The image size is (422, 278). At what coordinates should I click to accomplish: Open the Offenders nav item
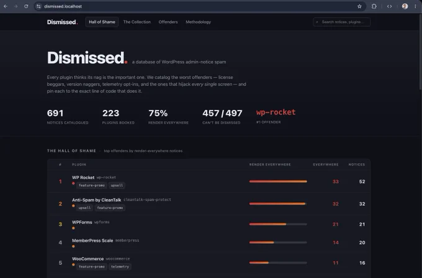point(168,22)
